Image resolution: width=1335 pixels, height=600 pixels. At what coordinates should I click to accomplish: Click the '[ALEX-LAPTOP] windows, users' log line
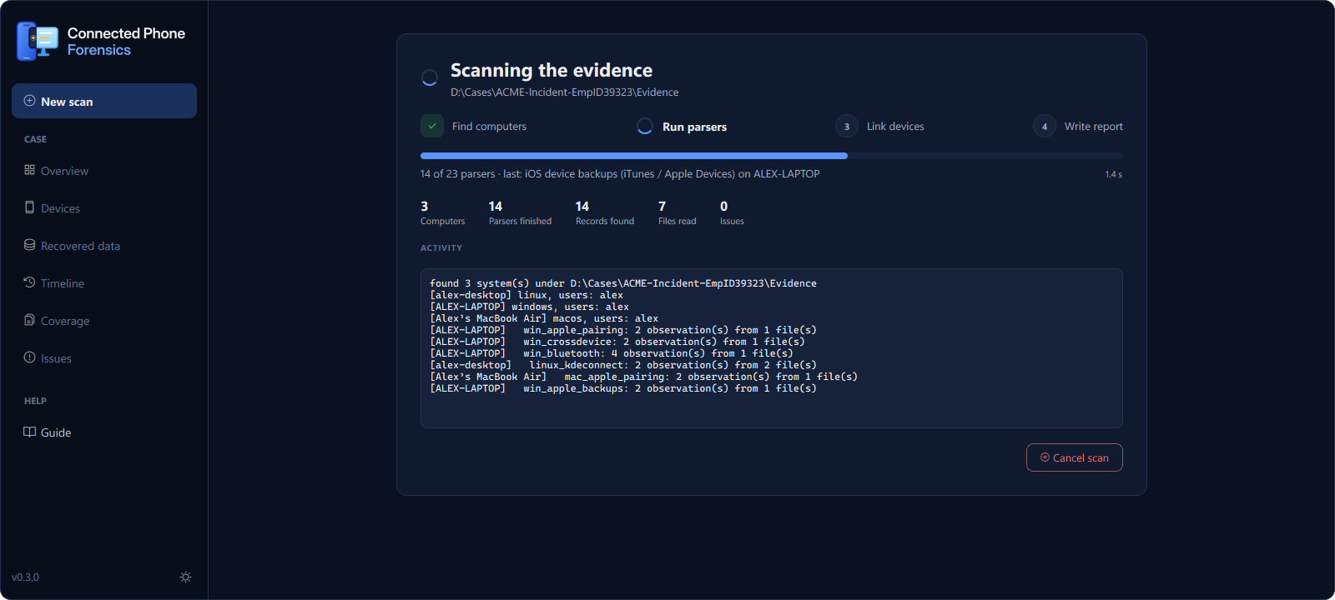[529, 307]
